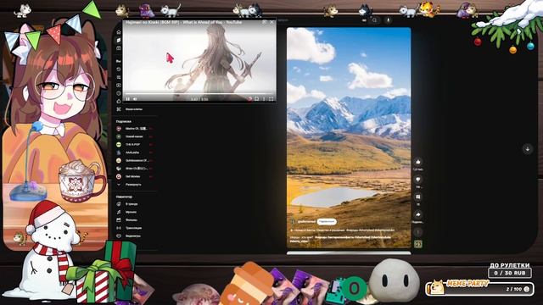The height and width of the screenshot is (305, 543).
Task: Open YouTube Home from the mini sidebar
Action: click(119, 32)
